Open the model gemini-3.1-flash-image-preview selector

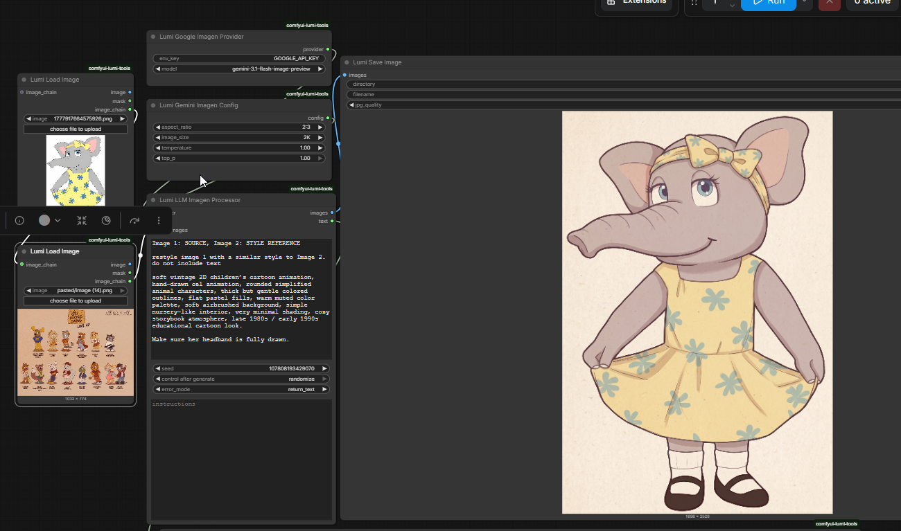(x=239, y=69)
